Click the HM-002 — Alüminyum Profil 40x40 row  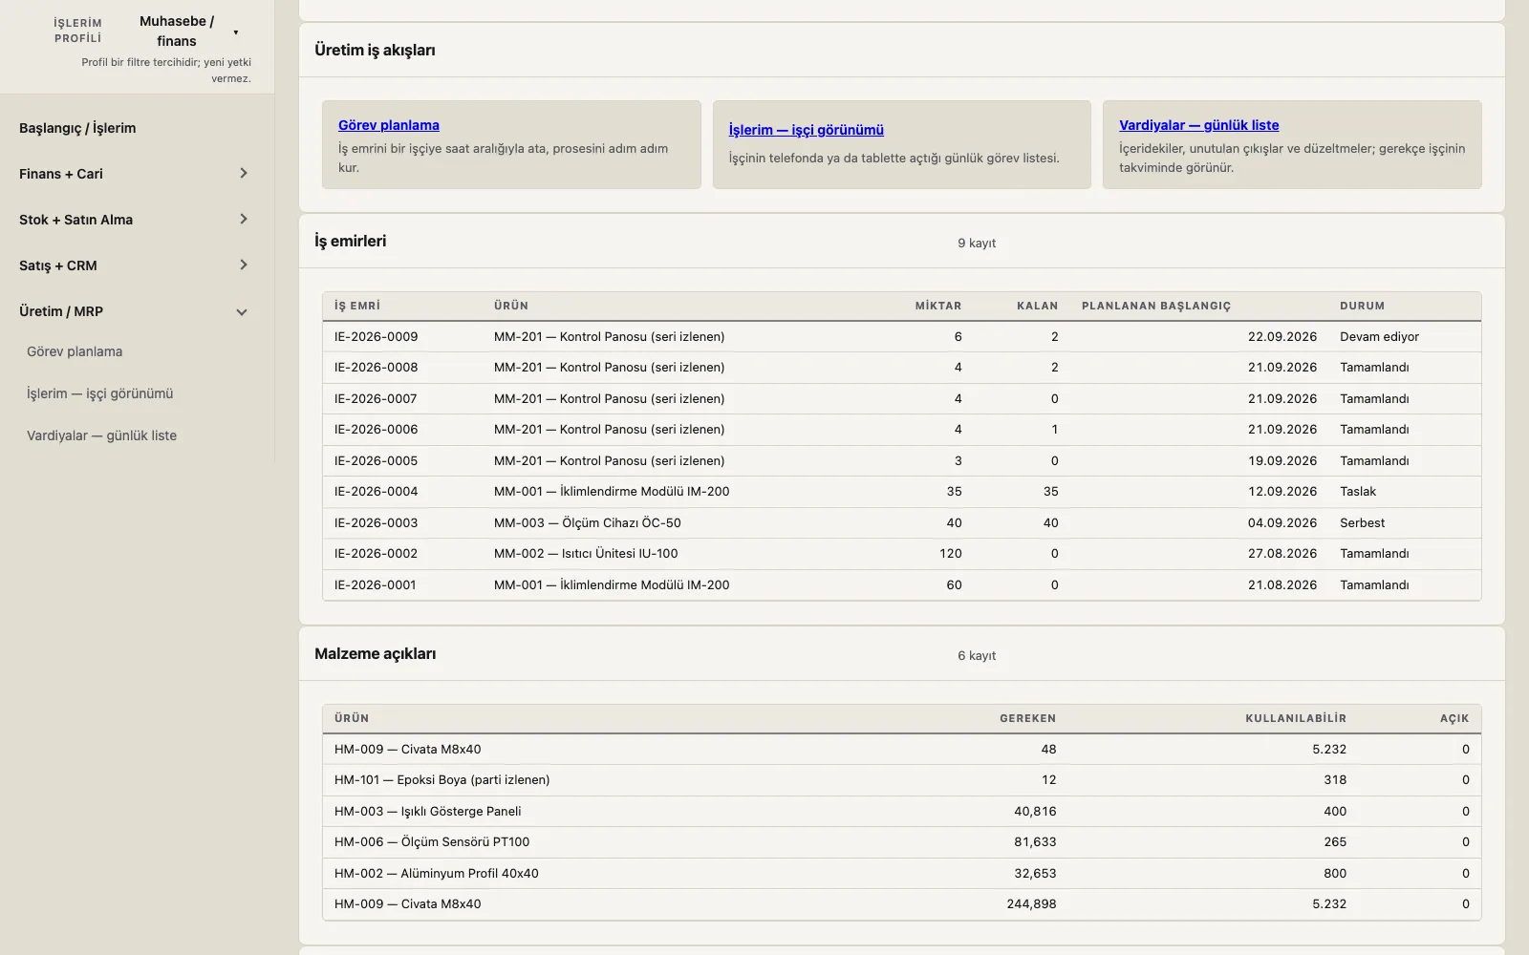tap(901, 873)
